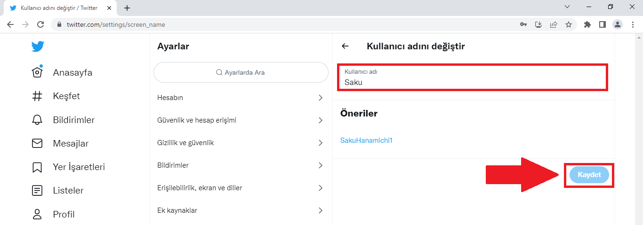
Task: Click the Bildirimler label in sidebar
Action: (x=74, y=120)
